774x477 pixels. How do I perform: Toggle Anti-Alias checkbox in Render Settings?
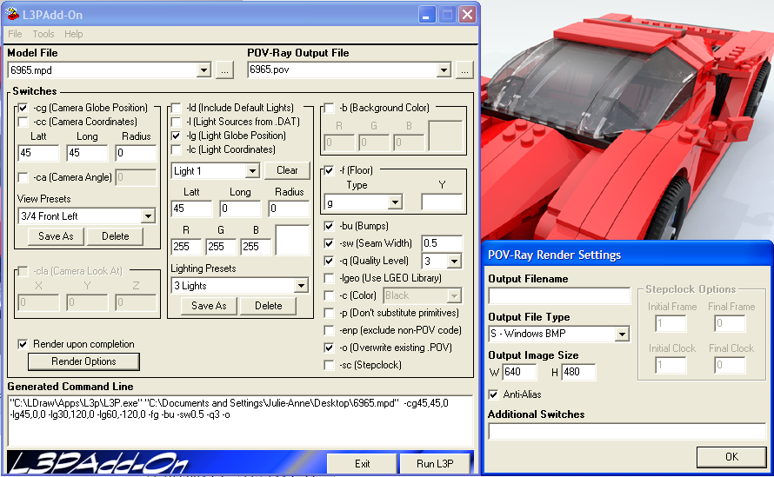tap(493, 394)
